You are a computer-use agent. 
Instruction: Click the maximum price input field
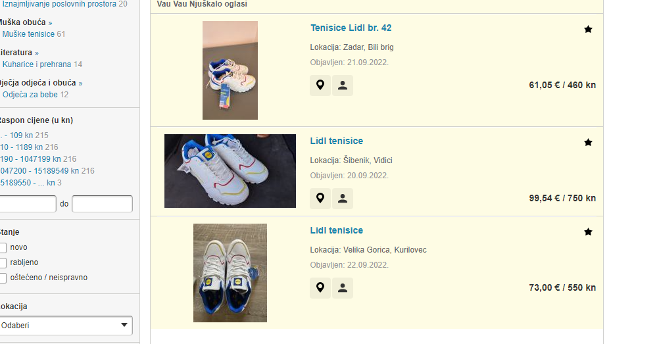tap(102, 204)
